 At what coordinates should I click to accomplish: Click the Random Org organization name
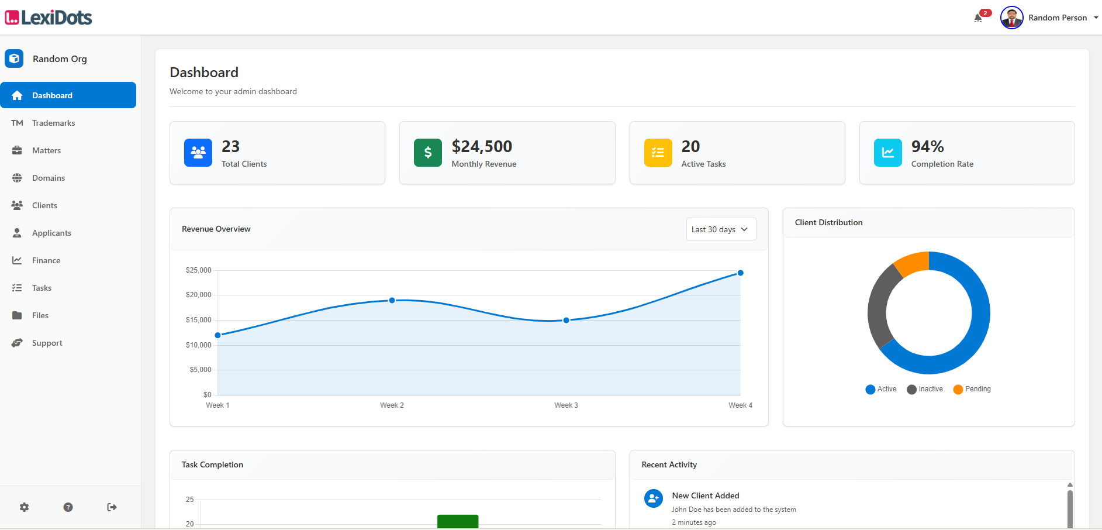[60, 58]
